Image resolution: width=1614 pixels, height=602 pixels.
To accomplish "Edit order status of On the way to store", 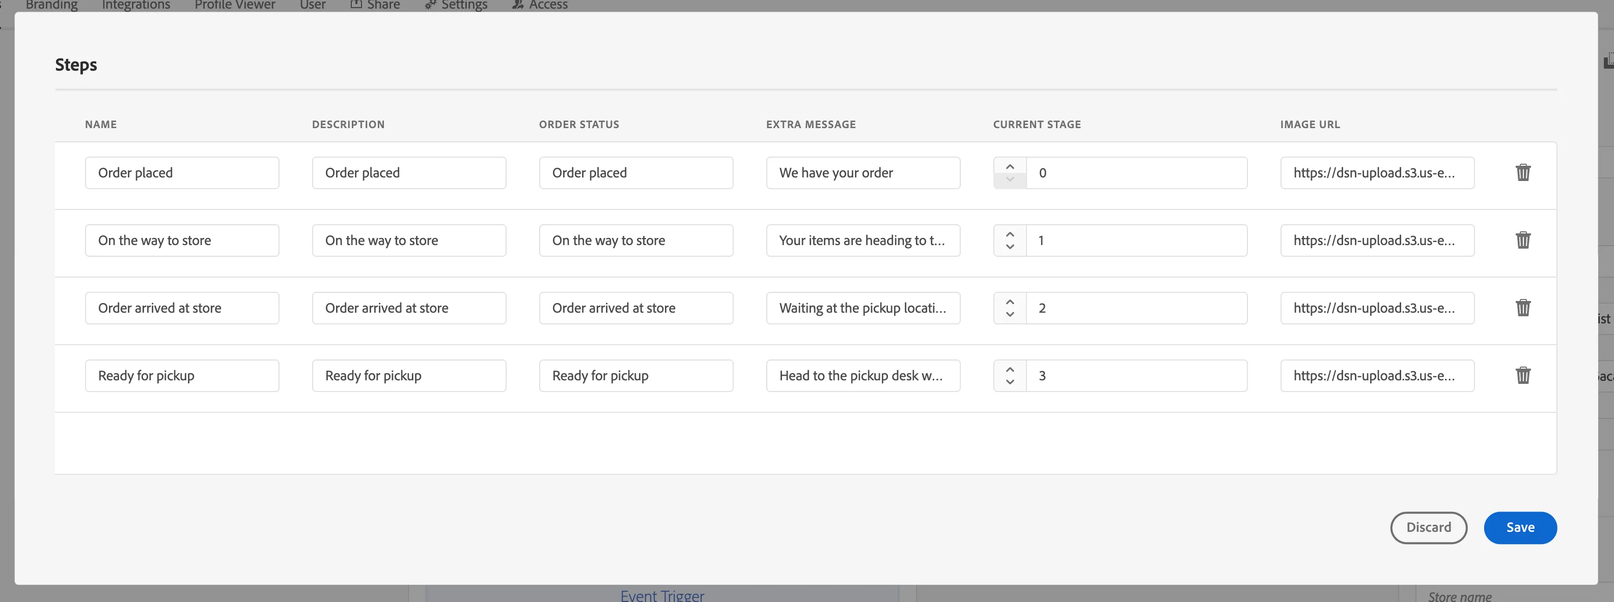I will (636, 240).
